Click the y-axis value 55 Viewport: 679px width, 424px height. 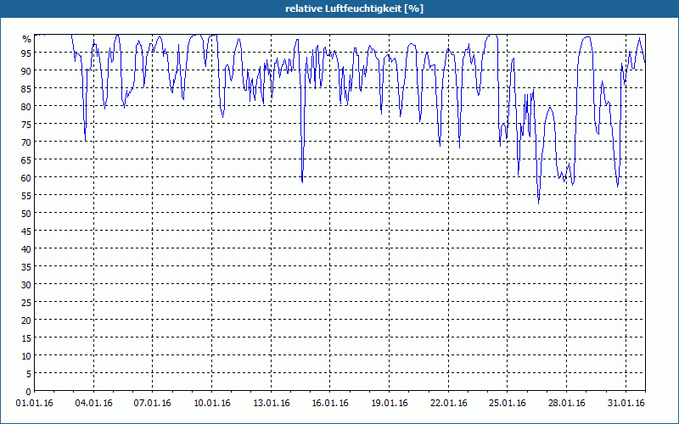pos(26,196)
